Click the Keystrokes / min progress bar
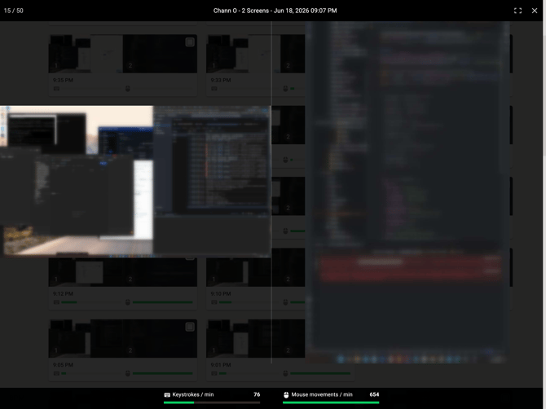The width and height of the screenshot is (546, 409). click(x=212, y=402)
